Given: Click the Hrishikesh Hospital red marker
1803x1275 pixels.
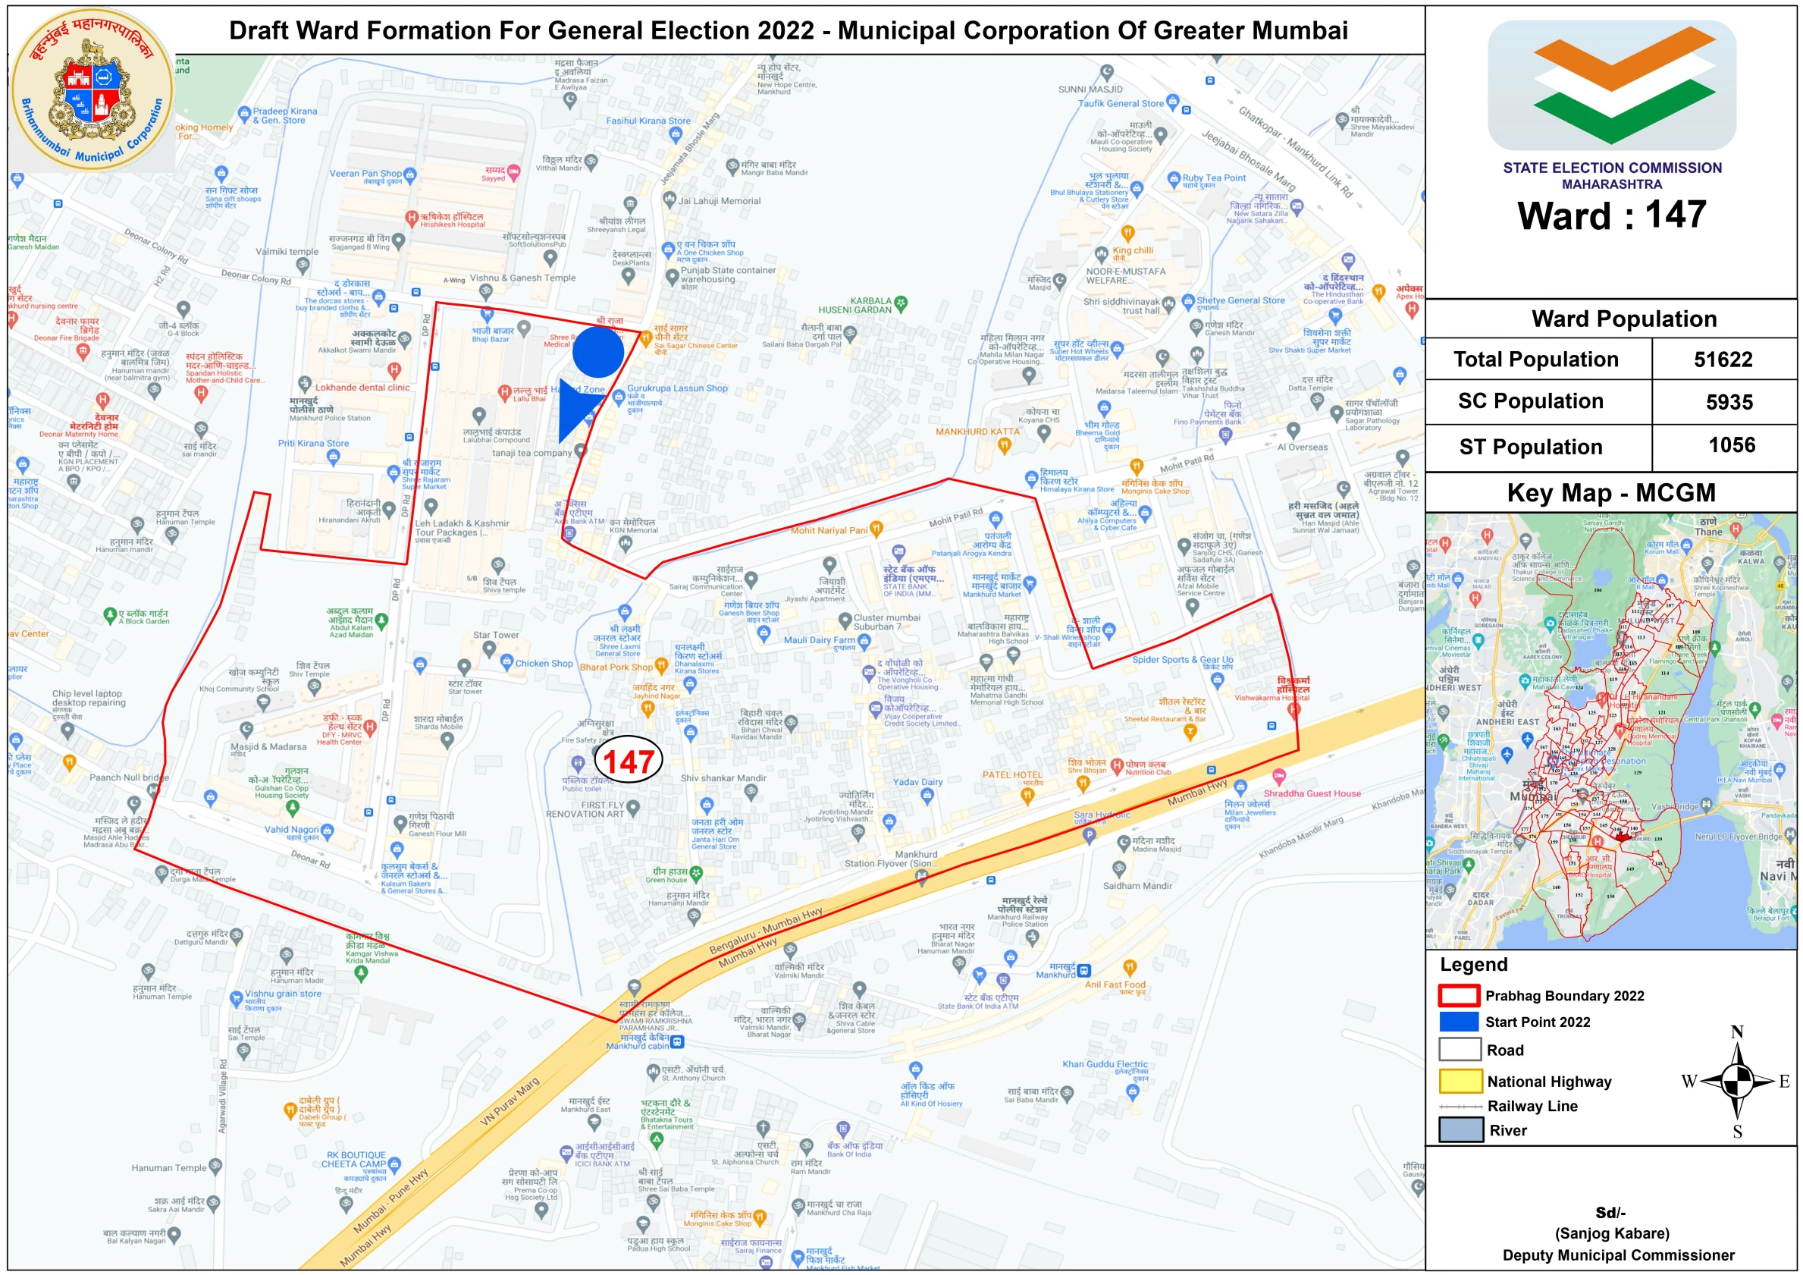Looking at the screenshot, I should (x=412, y=217).
